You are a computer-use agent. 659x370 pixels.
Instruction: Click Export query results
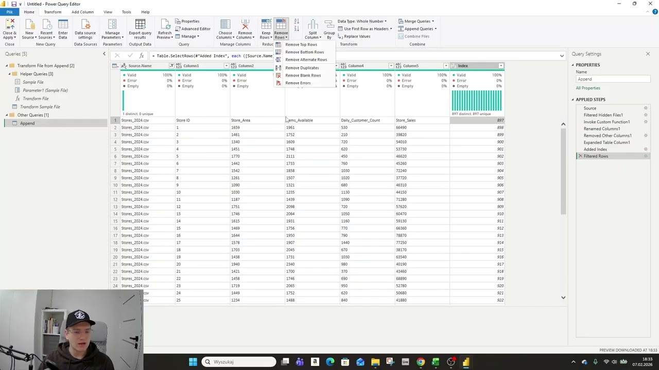[x=140, y=30]
